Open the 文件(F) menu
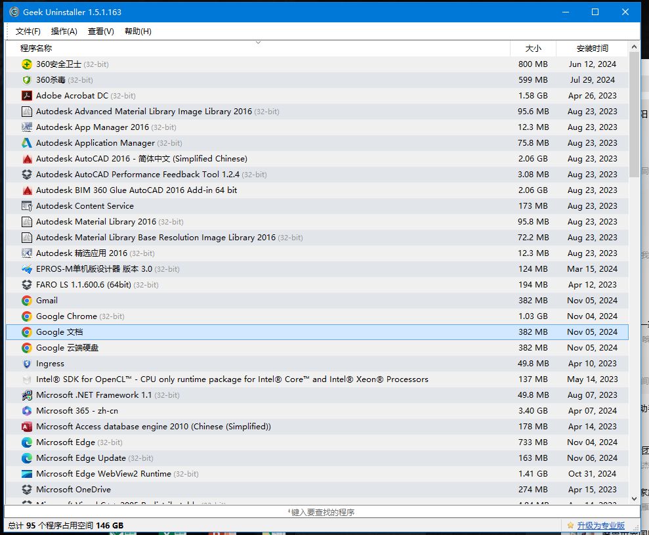 [28, 32]
